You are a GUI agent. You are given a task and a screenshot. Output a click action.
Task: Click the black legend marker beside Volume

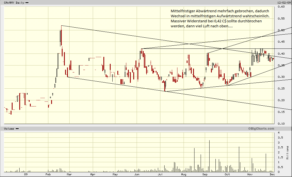pos(17,128)
